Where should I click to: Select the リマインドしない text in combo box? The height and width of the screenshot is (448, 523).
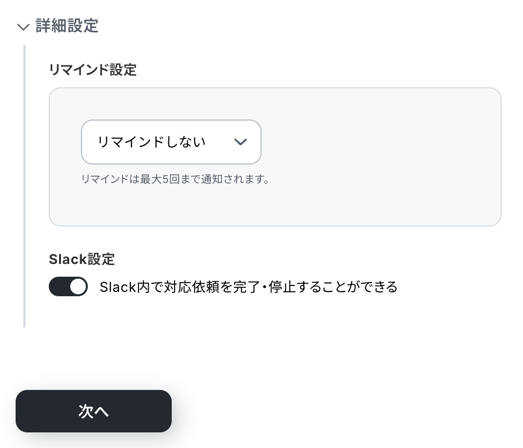click(x=151, y=142)
